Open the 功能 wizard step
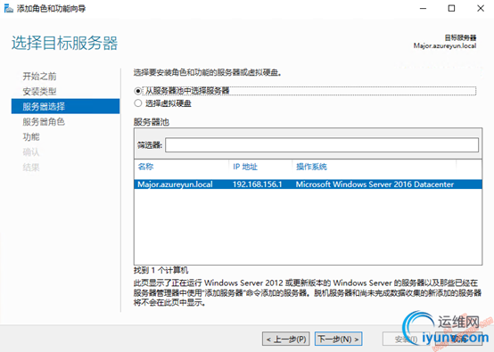Viewport: 494px width, 352px height. coord(31,137)
